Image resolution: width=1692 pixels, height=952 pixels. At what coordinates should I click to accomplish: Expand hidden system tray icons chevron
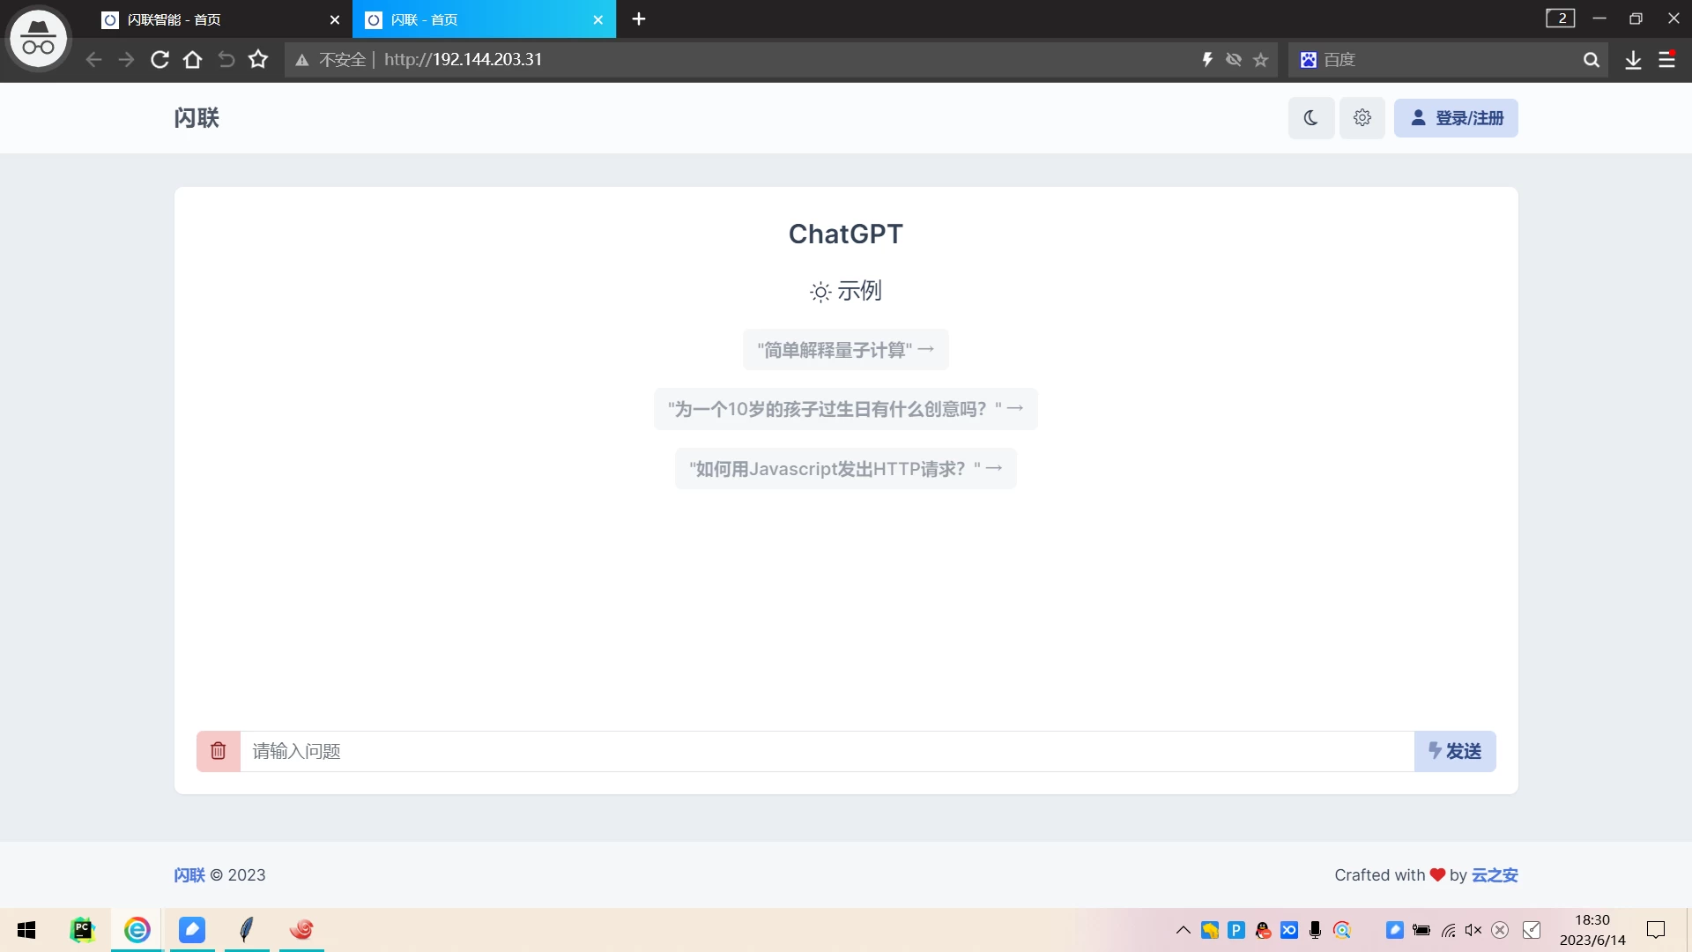[1184, 930]
